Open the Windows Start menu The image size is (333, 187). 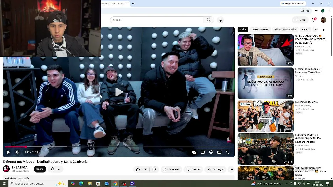[4, 184]
